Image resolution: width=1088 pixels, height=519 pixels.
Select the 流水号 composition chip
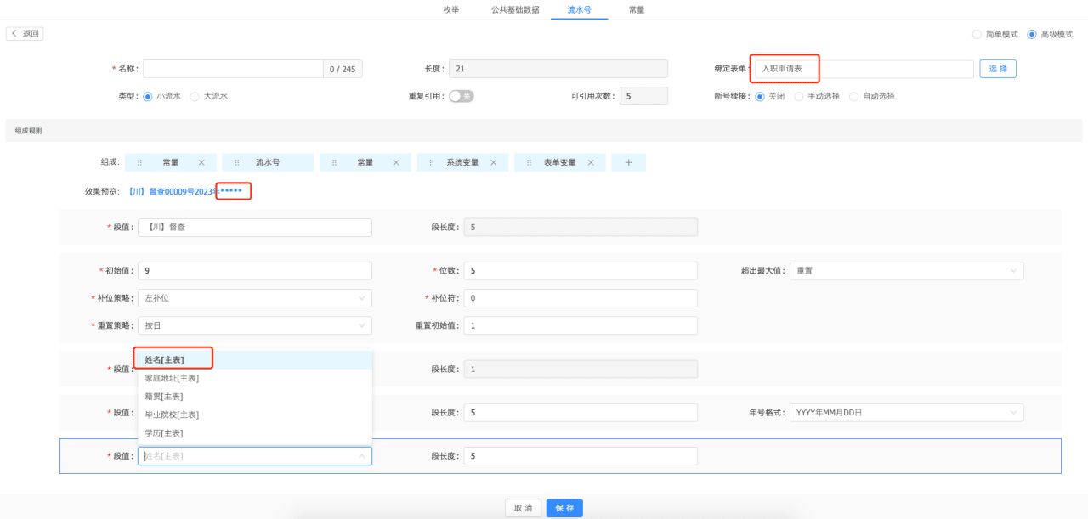[x=268, y=162]
